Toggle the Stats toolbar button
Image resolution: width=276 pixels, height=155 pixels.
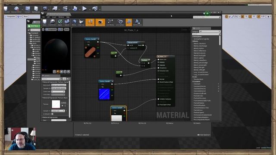point(129,22)
